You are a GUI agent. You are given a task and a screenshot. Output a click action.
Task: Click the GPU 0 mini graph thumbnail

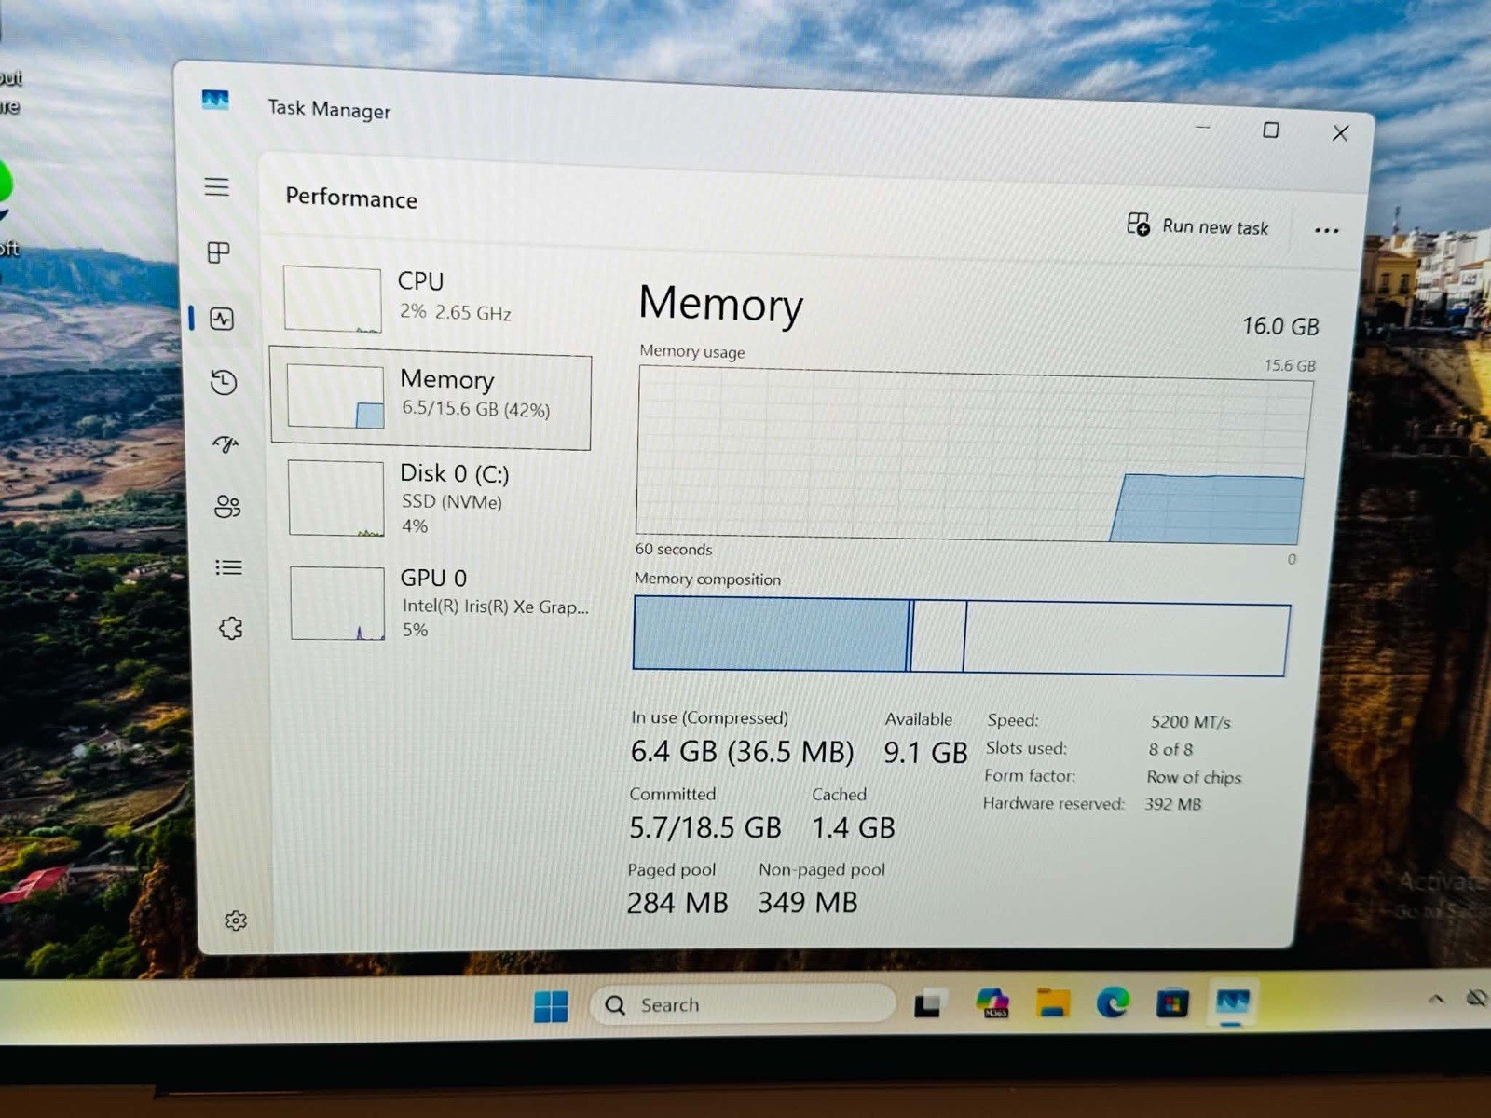[337, 603]
